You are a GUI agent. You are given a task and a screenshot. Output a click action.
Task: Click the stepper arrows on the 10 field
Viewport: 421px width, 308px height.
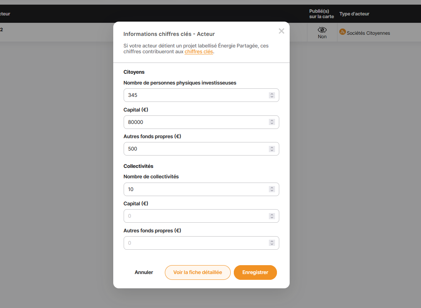(x=272, y=190)
